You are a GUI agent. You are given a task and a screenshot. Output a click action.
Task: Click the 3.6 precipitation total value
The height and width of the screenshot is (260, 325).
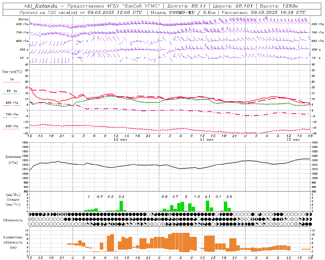229,197
